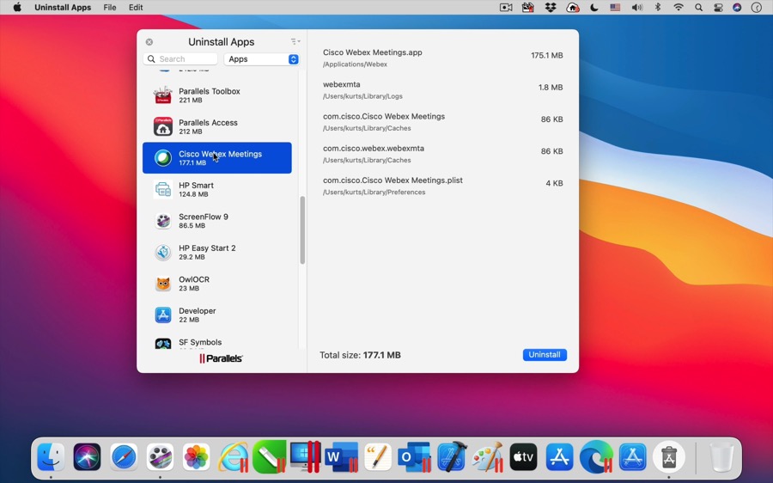
Task: Click the Uninstall button
Action: 545,355
